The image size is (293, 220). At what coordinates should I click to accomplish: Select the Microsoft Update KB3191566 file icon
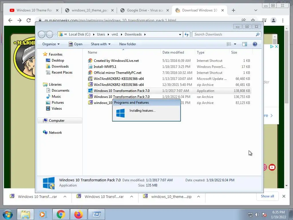pos(90,78)
